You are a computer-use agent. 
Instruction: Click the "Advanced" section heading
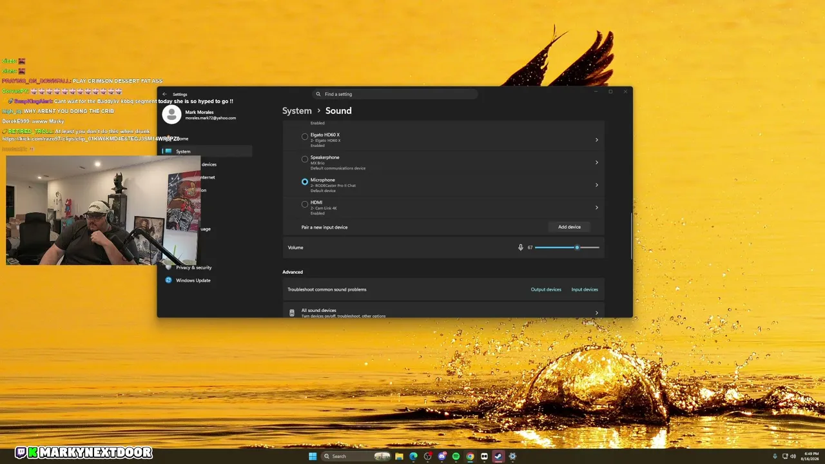[x=293, y=272]
